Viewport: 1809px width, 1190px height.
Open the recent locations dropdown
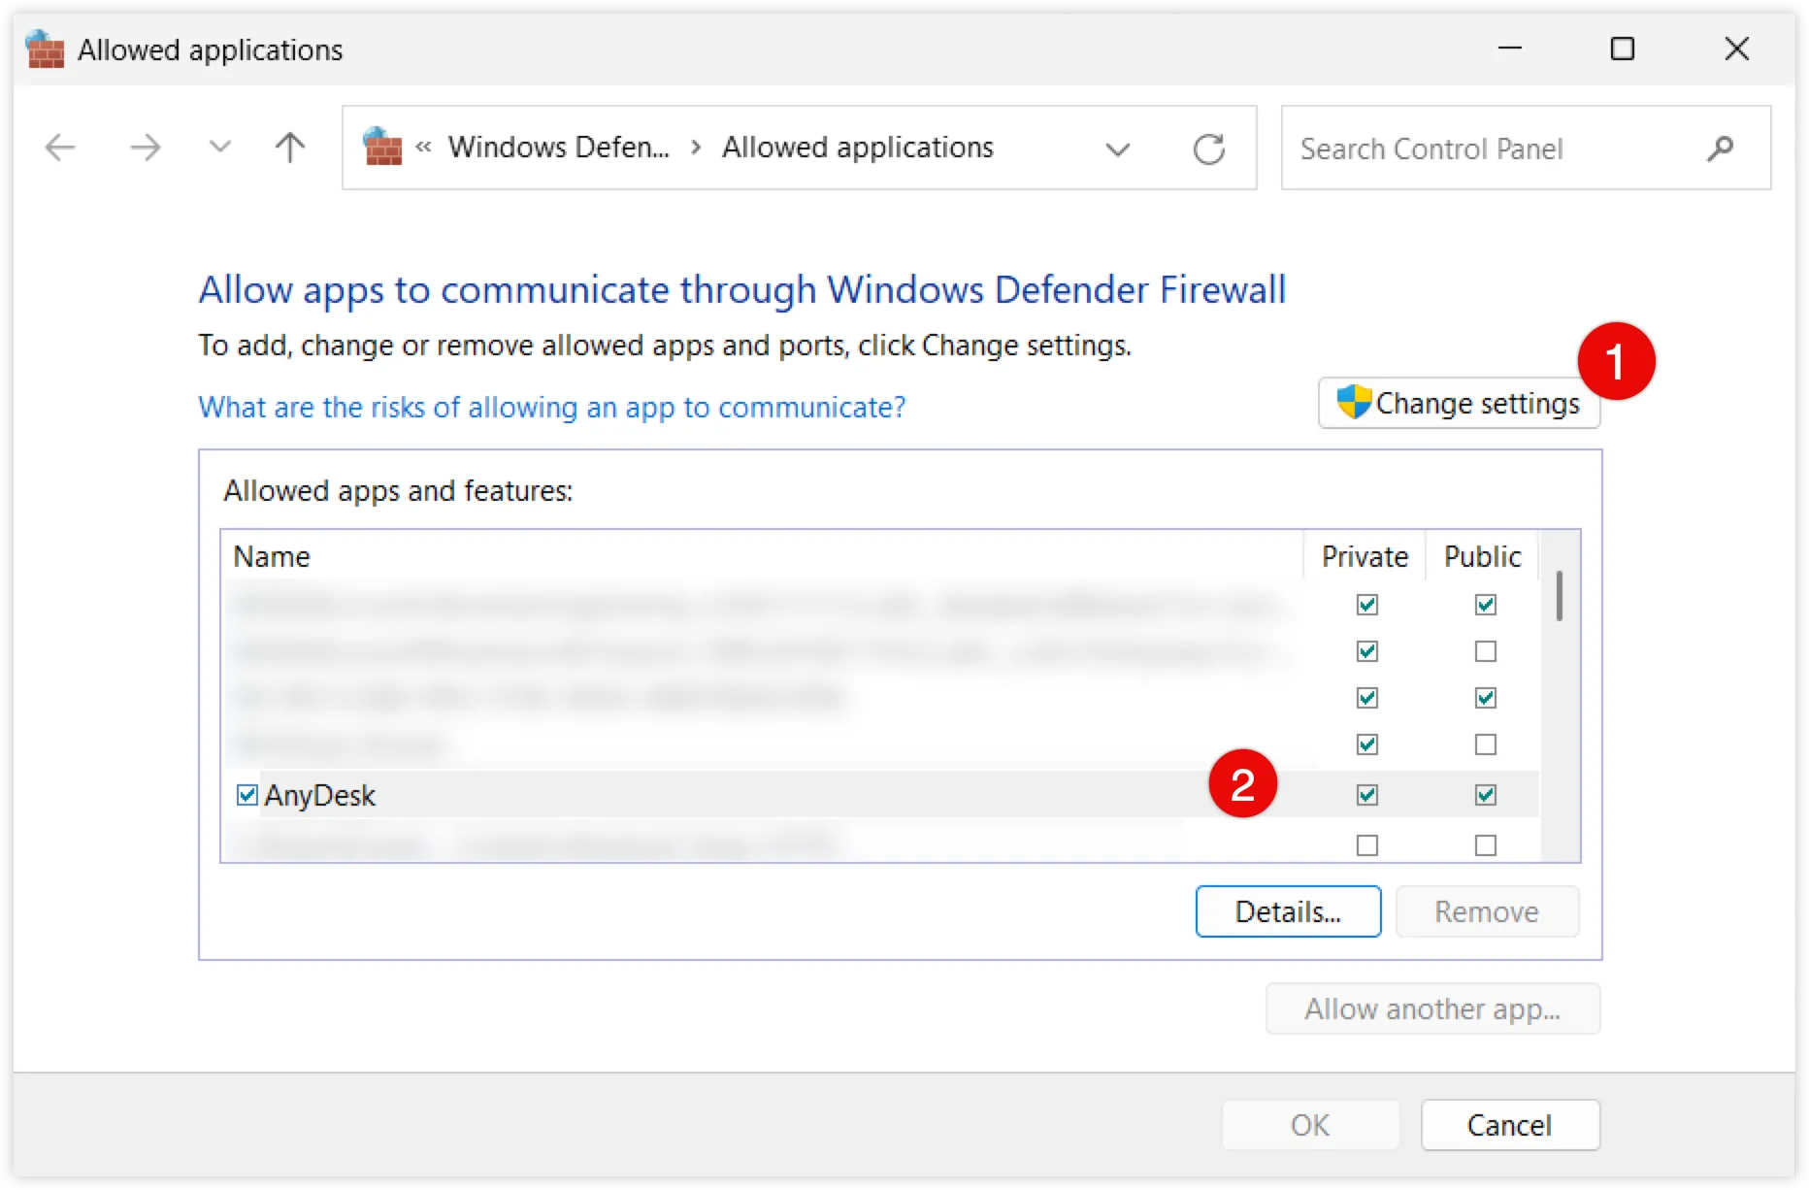click(x=219, y=148)
